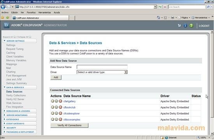This screenshot has height=140, width=214.
Task: Click the Feeds toolbar icon
Action: point(165,17)
